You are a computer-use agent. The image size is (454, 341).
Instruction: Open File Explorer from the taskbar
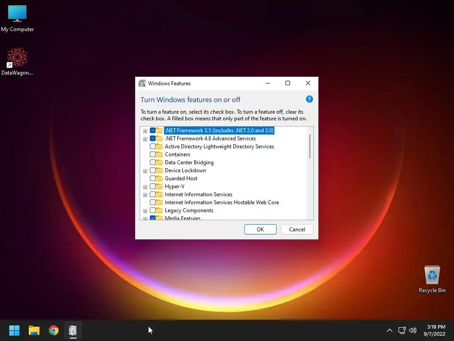[34, 330]
